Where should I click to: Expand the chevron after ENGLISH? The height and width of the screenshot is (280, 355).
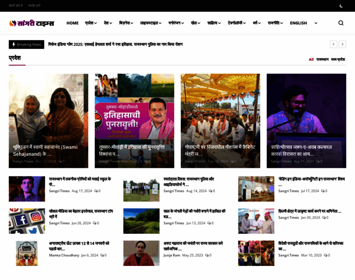[x=316, y=23]
